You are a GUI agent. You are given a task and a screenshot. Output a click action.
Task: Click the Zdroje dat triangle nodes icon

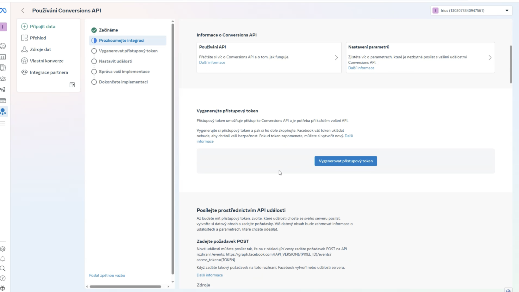24,49
